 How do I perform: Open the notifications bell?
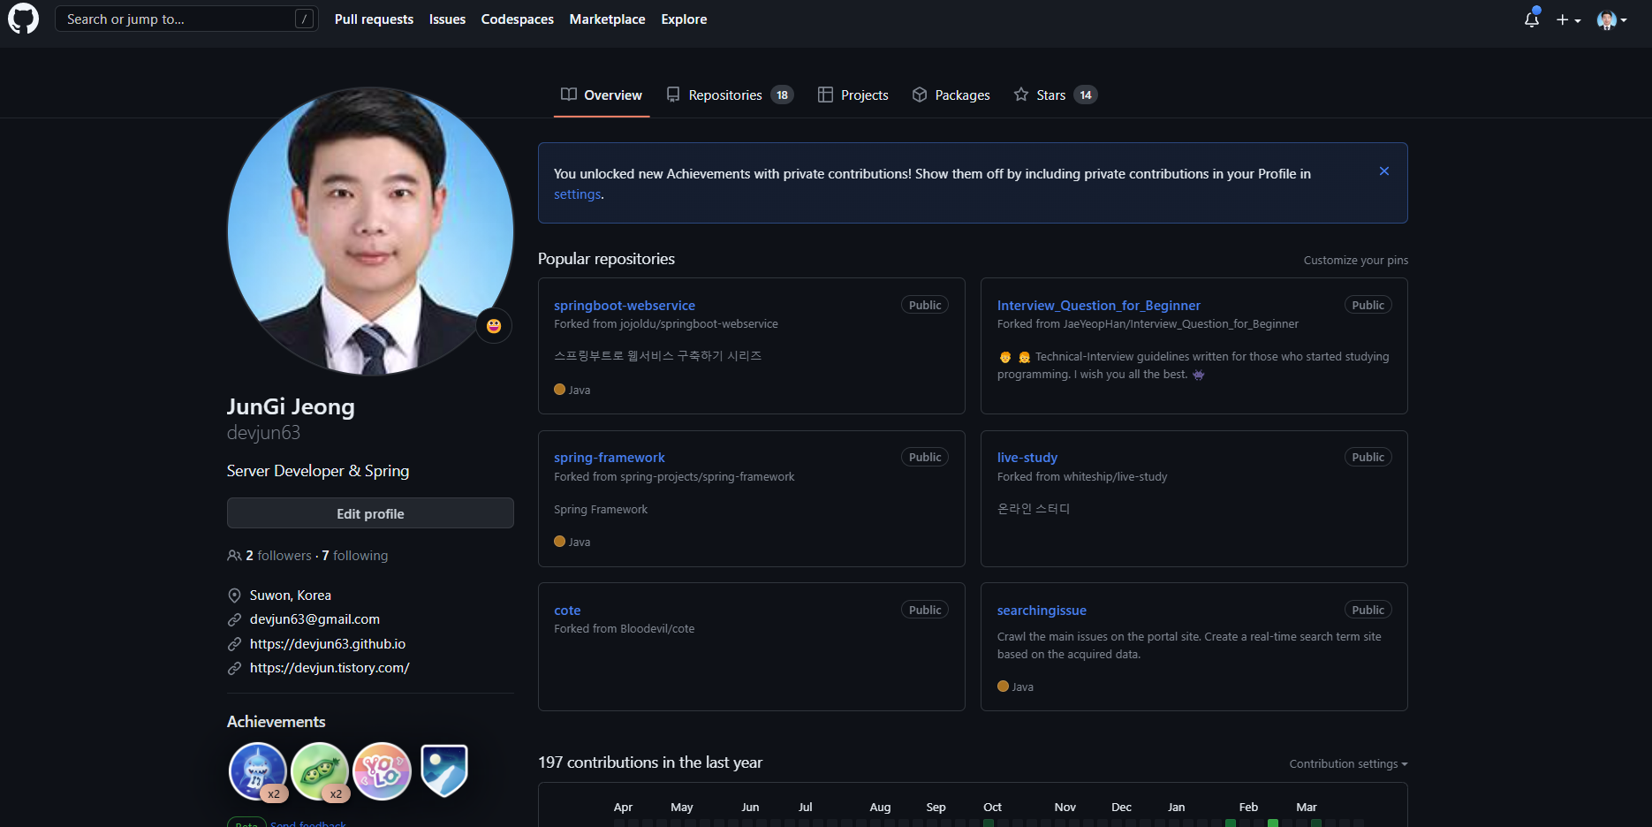click(x=1532, y=19)
